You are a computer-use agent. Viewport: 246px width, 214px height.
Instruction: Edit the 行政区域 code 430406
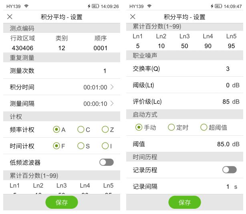click(22, 48)
